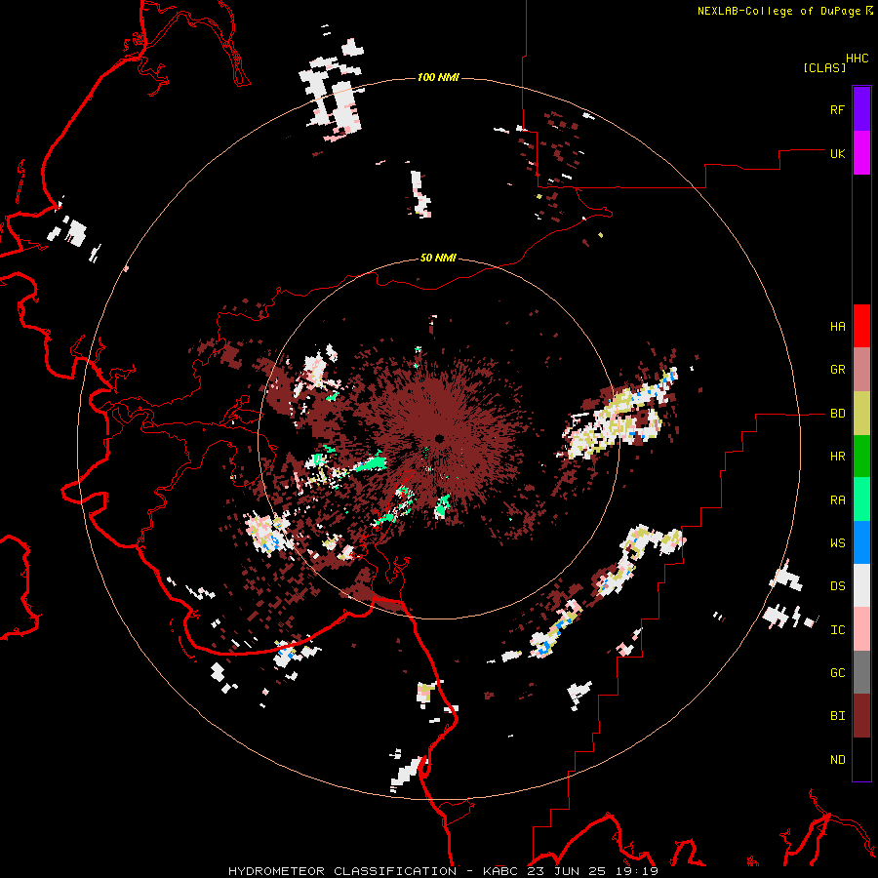The image size is (878, 878).
Task: Click the WS legend label
Action: click(x=837, y=543)
